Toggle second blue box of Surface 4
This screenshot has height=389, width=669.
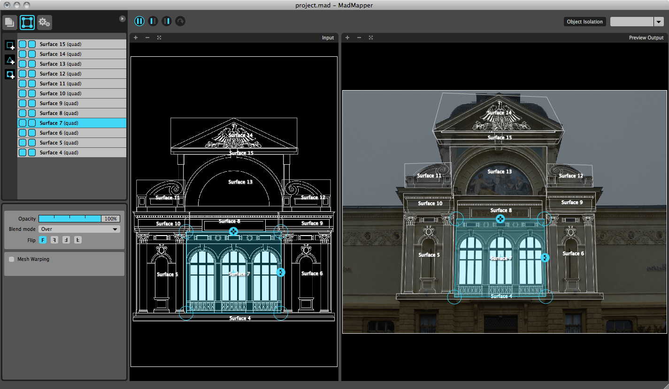(x=32, y=153)
